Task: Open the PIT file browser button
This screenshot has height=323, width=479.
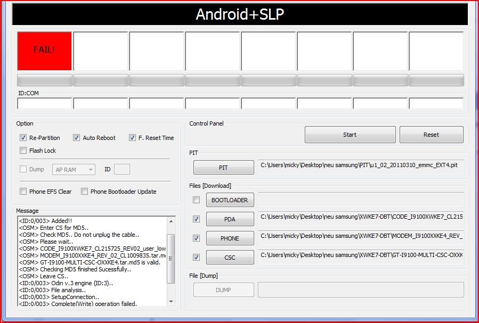Action: 223,168
